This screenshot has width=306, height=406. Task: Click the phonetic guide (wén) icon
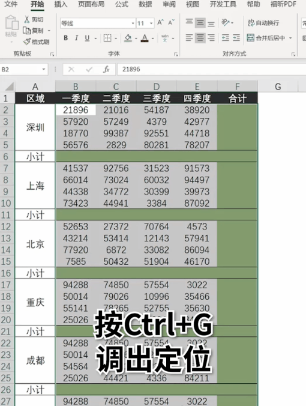pyautogui.click(x=165, y=38)
